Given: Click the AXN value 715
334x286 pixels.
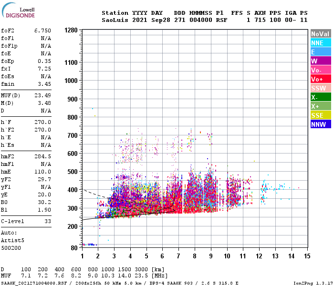Looking at the screenshot, I should tap(260, 20).
